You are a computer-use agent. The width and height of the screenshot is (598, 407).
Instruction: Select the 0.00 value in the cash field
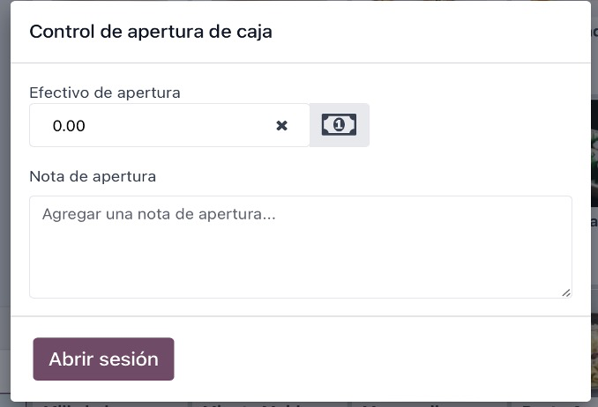click(69, 126)
